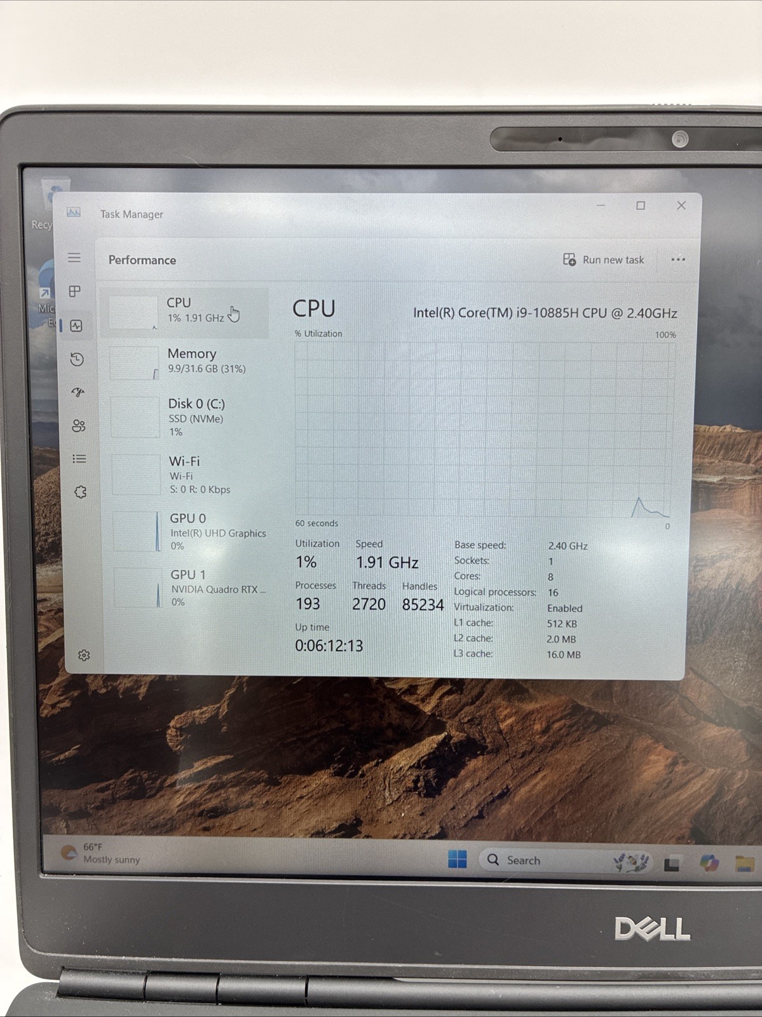The height and width of the screenshot is (1017, 762).
Task: Click the Memory mini graph thumbnail
Action: click(x=134, y=363)
